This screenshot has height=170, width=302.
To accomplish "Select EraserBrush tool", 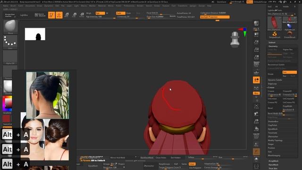I will click(290, 34).
